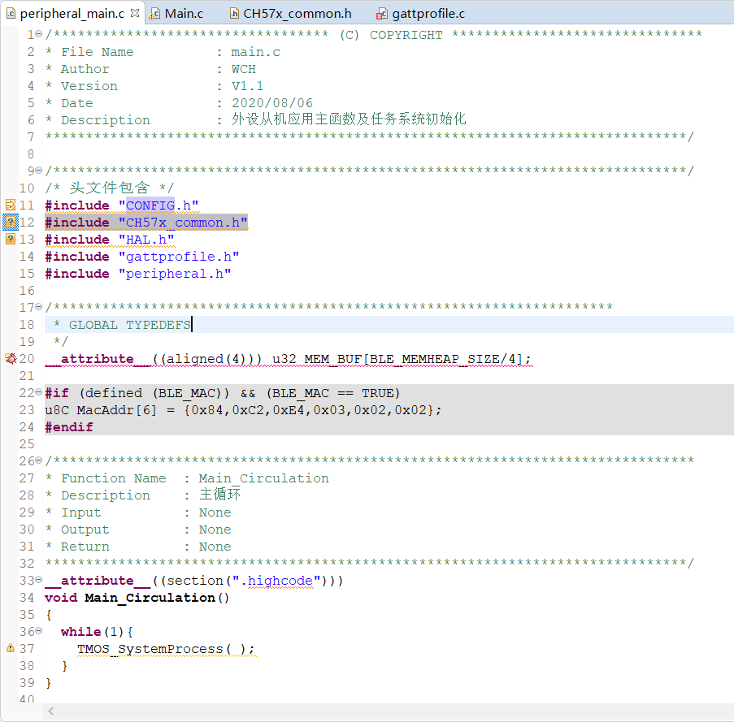The image size is (734, 722).
Task: Click the question-mark marker on line 12
Action: click(x=11, y=223)
